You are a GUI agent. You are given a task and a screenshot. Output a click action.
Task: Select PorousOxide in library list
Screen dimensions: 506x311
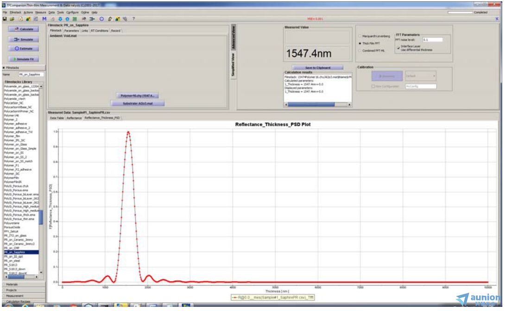[21, 227]
